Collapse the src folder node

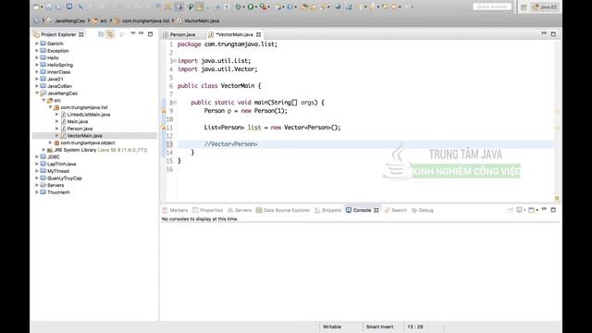tap(43, 100)
